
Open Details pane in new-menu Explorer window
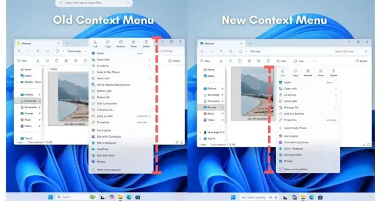pos(361,61)
